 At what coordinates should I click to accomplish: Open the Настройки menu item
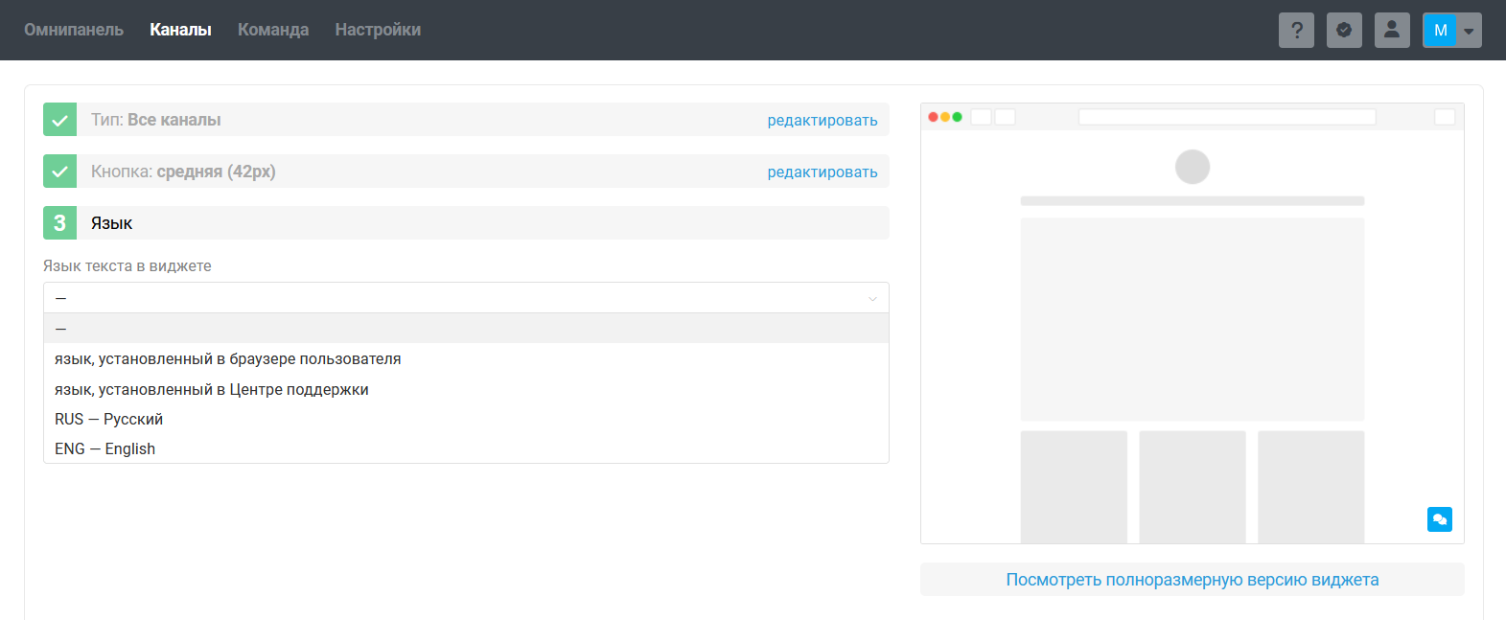pos(378,30)
